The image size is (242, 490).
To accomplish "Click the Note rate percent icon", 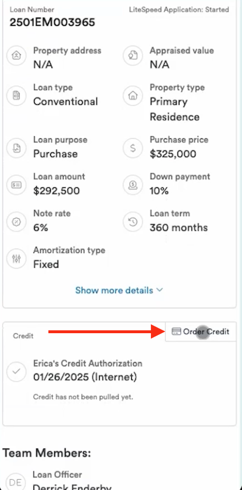I will coord(16,222).
